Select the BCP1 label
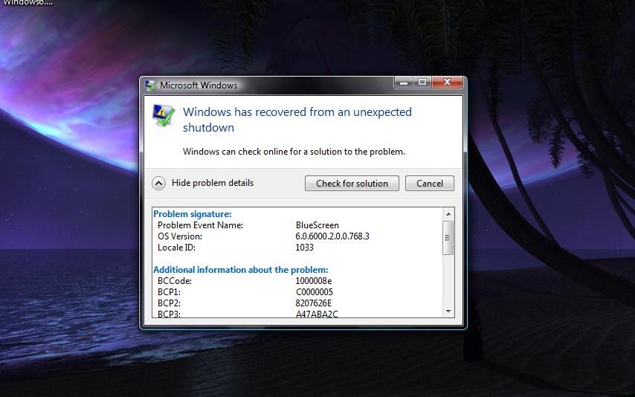Screen dimensions: 635x397 170,292
